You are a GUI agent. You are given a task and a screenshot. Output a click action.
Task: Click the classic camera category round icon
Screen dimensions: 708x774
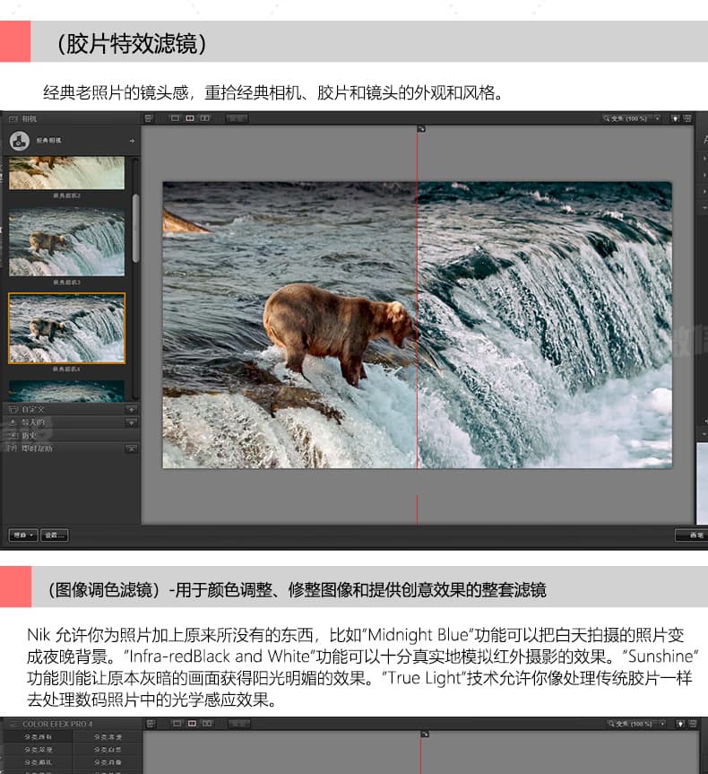point(19,141)
